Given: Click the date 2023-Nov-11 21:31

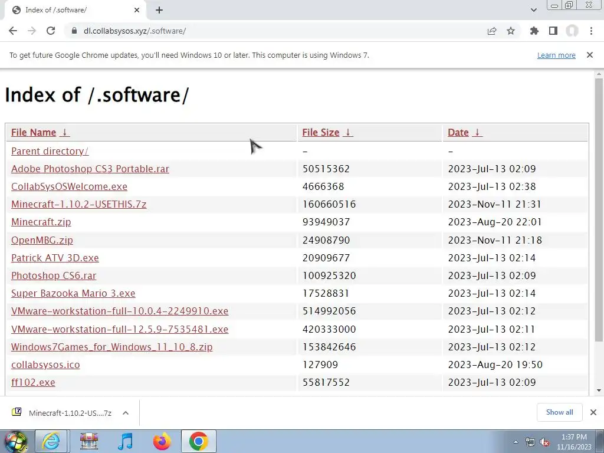Looking at the screenshot, I should (x=495, y=204).
